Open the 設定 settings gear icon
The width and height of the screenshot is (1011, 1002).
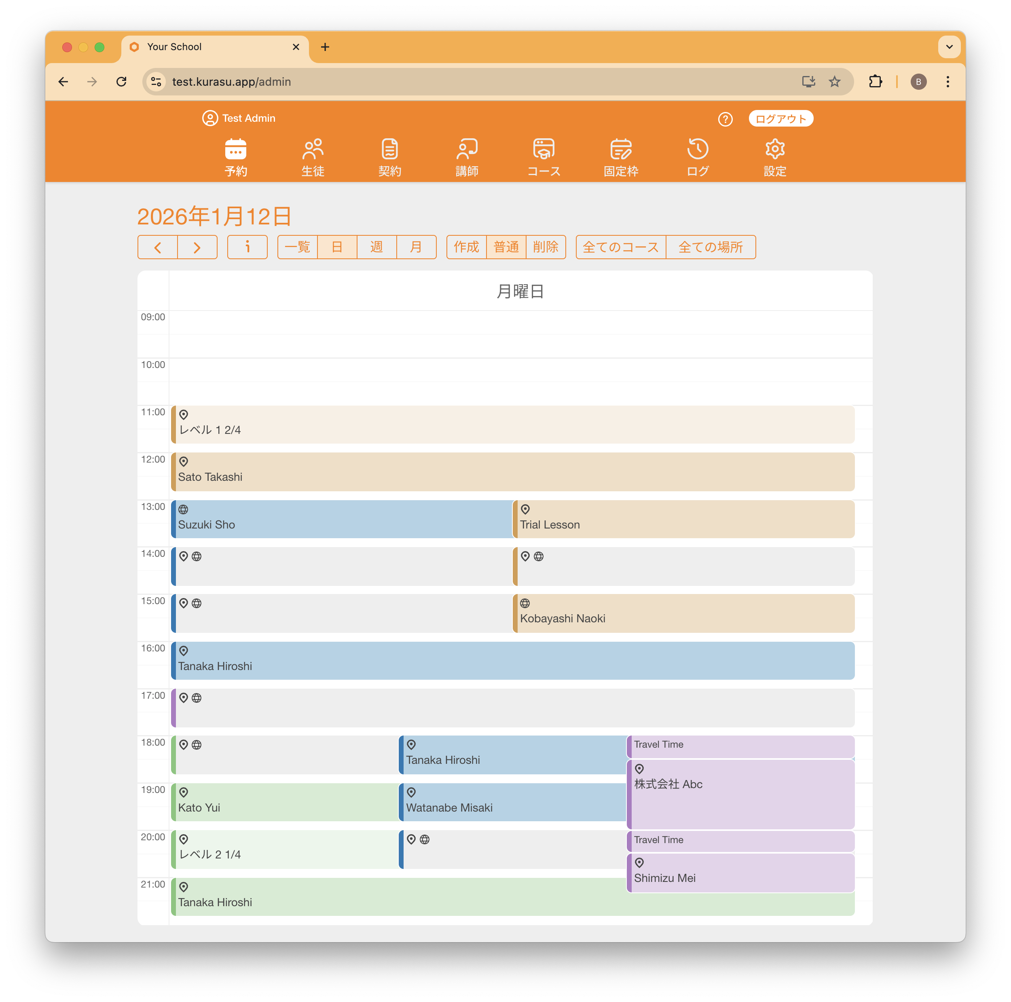774,150
